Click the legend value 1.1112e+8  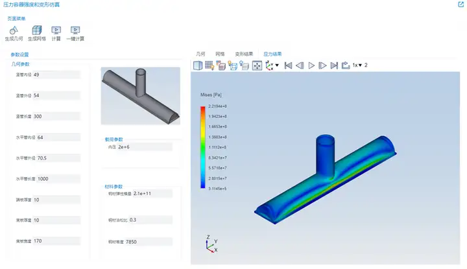pyautogui.click(x=217, y=147)
